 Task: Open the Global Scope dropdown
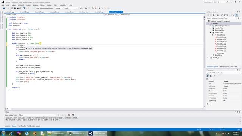[x=55, y=15]
